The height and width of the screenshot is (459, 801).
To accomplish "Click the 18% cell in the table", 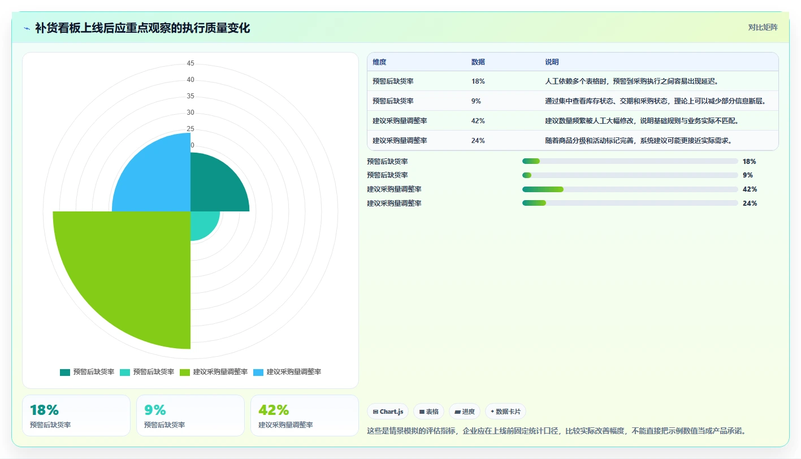I will pyautogui.click(x=478, y=81).
